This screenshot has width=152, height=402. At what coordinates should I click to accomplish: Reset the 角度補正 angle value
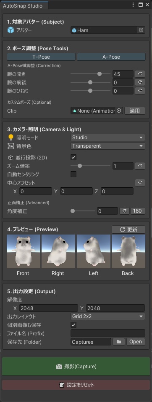(x=124, y=211)
